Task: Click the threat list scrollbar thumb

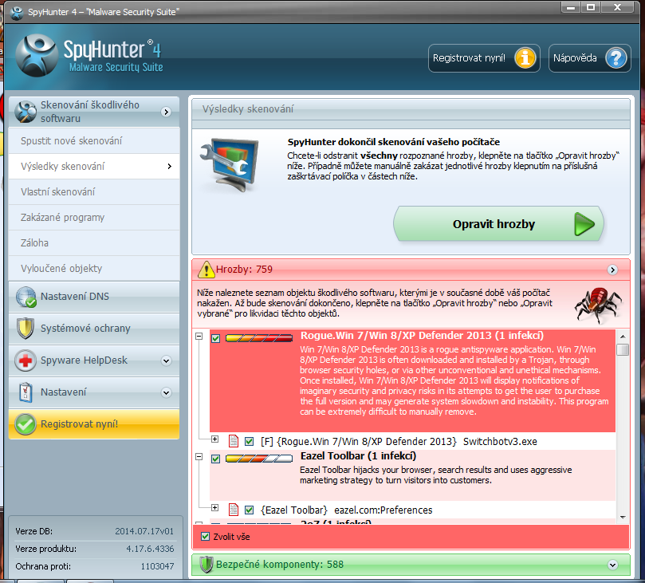Action: point(623,349)
